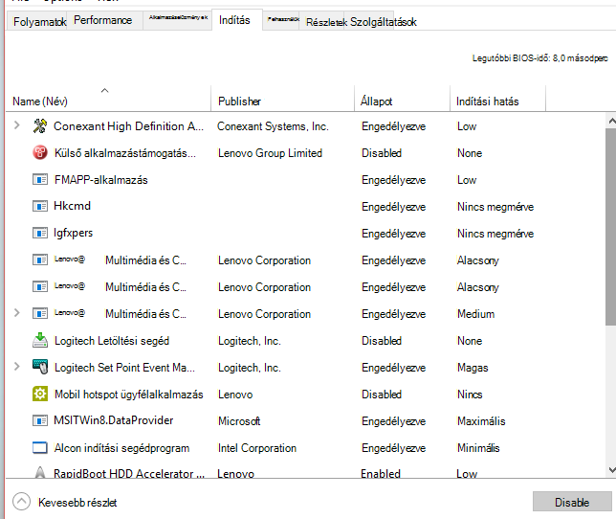Select the Hkcmd entry name

point(73,206)
